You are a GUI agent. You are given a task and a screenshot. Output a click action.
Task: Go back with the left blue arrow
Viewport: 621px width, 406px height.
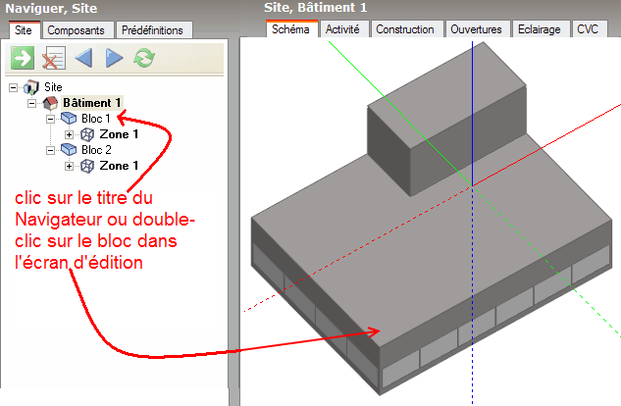click(83, 59)
